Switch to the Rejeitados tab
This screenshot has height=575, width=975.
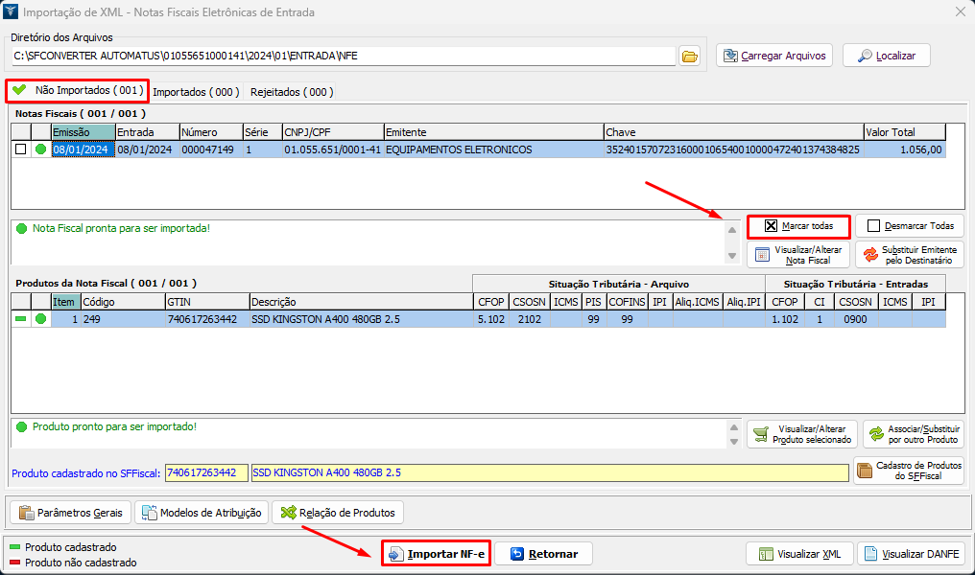click(x=292, y=92)
